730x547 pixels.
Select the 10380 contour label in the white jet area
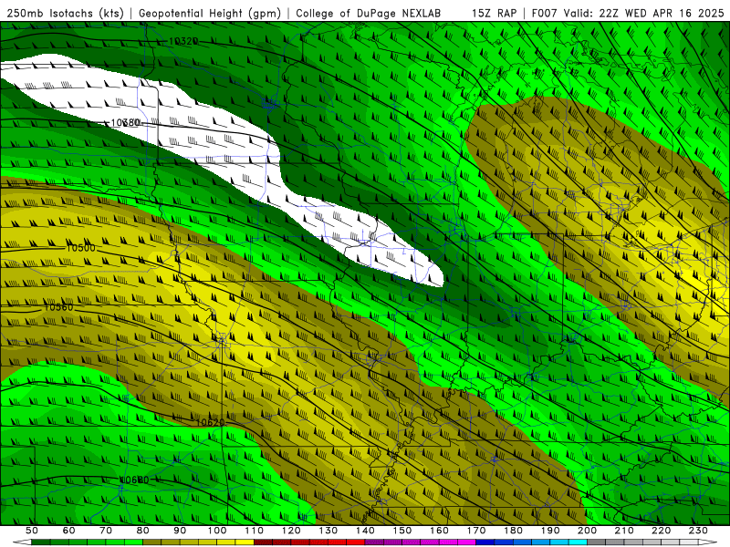pos(126,122)
